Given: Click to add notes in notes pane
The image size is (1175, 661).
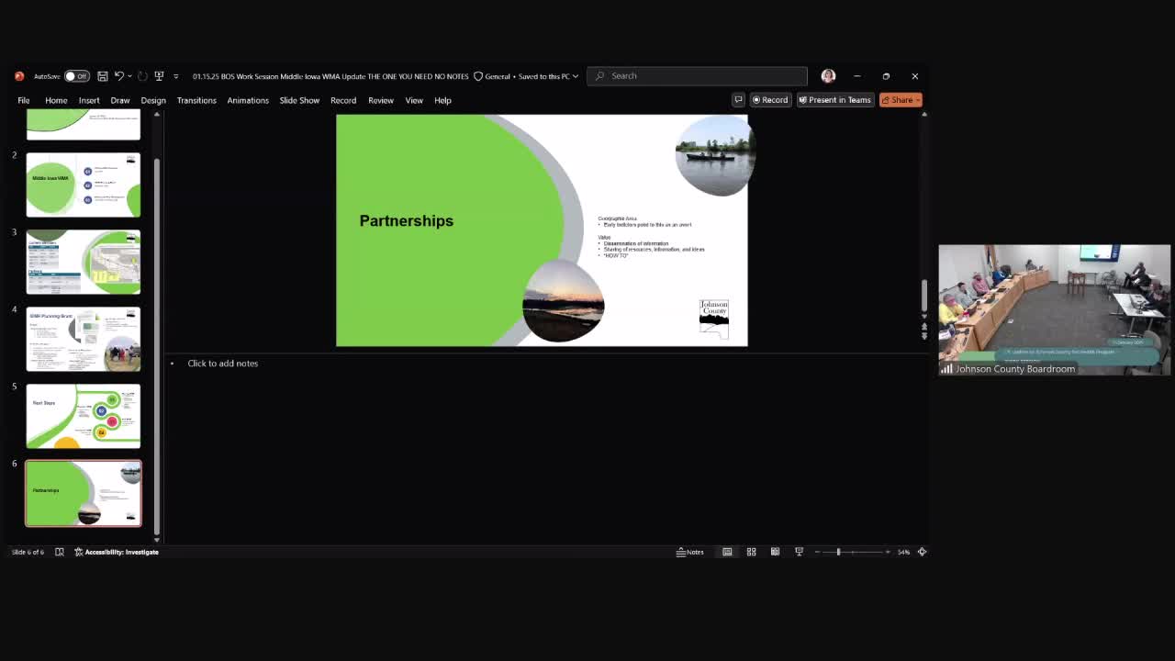Looking at the screenshot, I should click(223, 364).
